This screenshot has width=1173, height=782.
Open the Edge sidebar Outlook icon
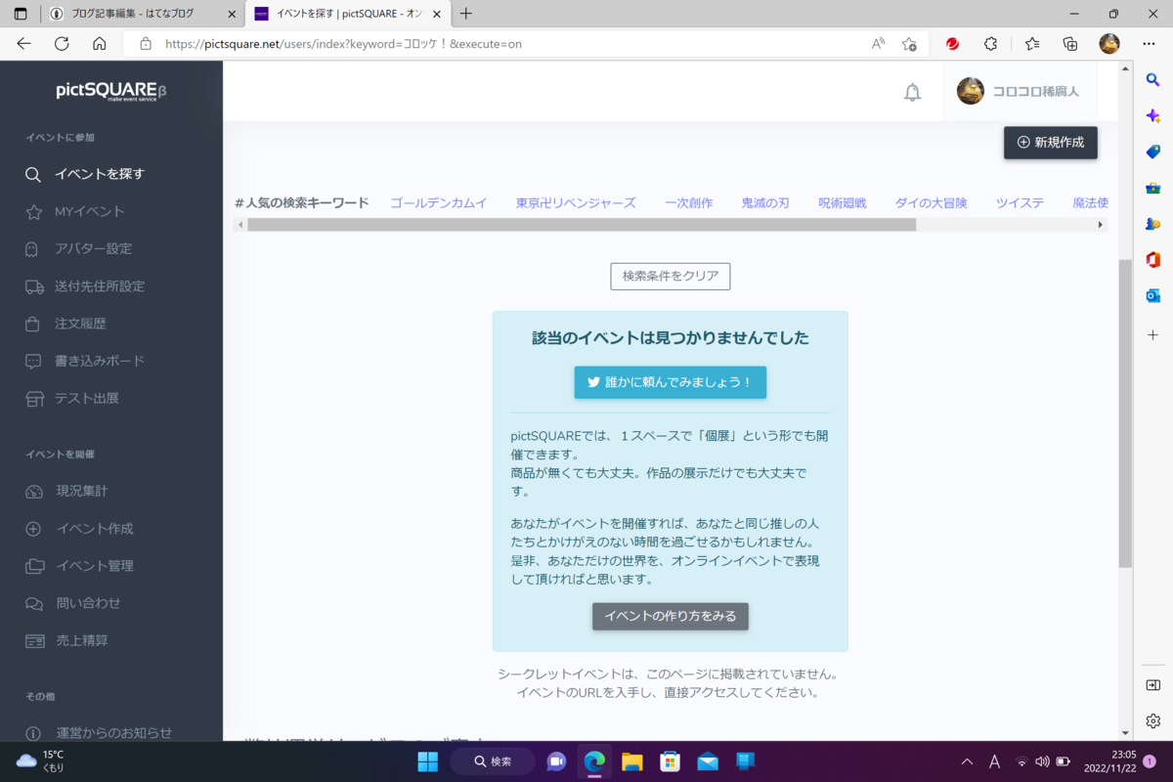pos(1153,295)
